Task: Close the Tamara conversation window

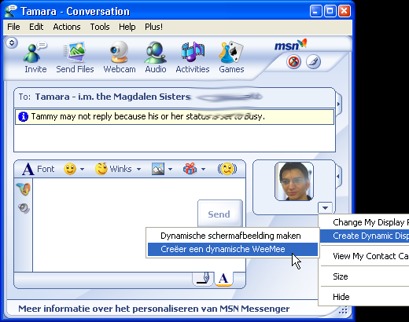Action: (x=345, y=12)
